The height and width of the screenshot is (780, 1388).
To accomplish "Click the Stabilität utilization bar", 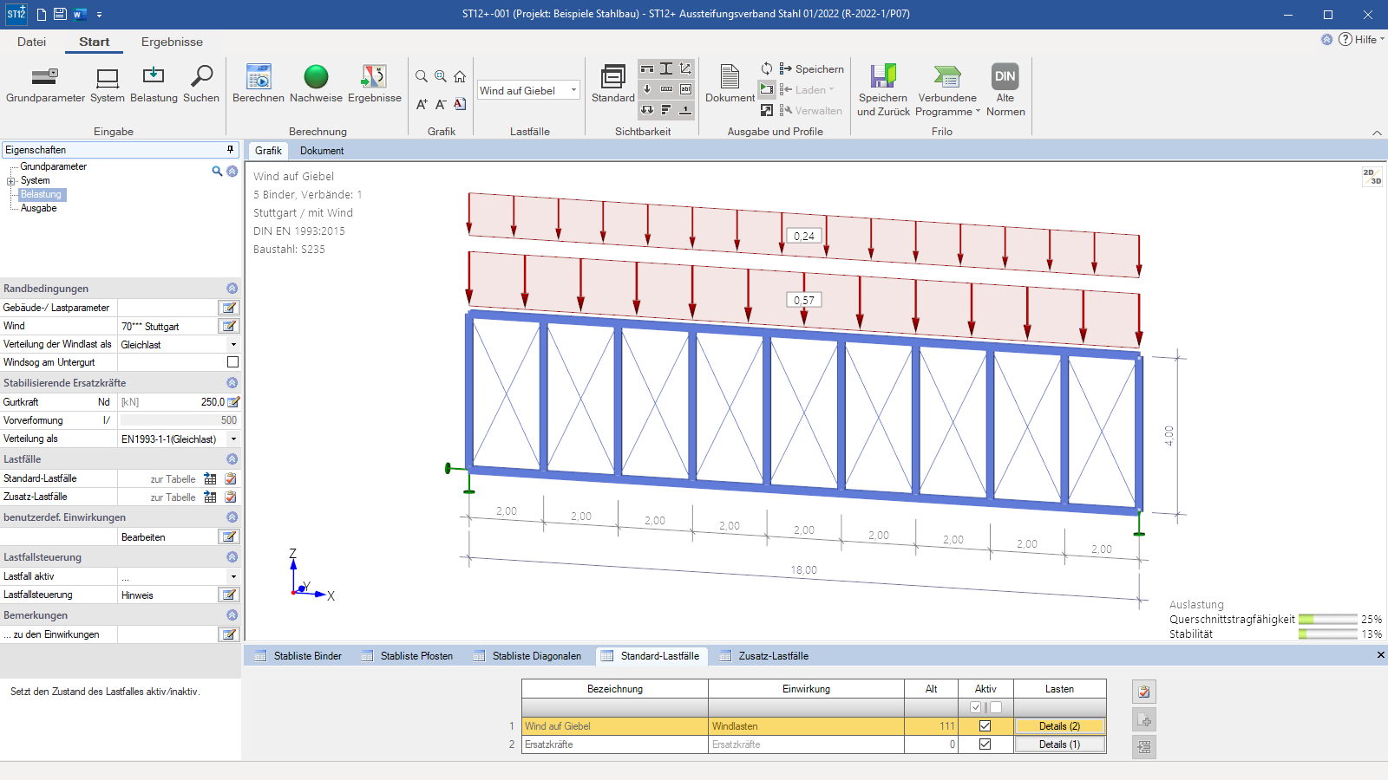I will (x=1328, y=634).
